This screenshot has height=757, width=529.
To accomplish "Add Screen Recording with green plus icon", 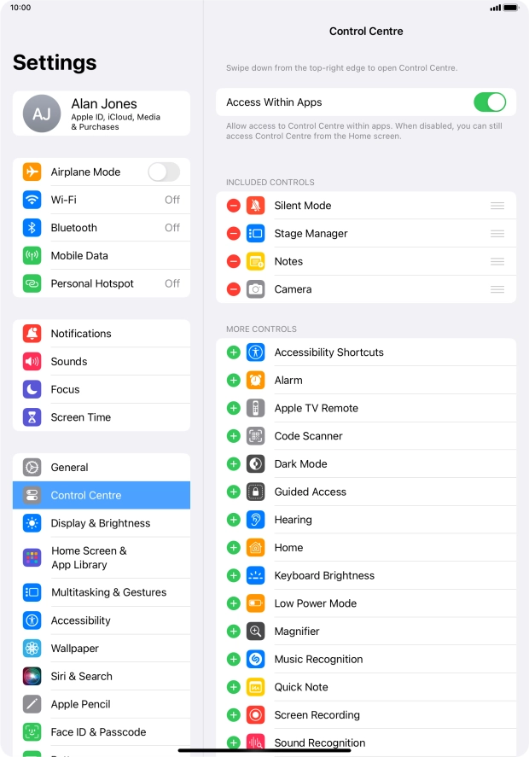I will tap(234, 715).
